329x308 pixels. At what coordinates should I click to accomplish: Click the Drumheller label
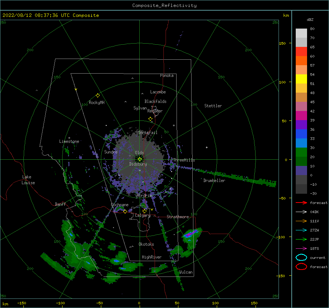point(214,181)
